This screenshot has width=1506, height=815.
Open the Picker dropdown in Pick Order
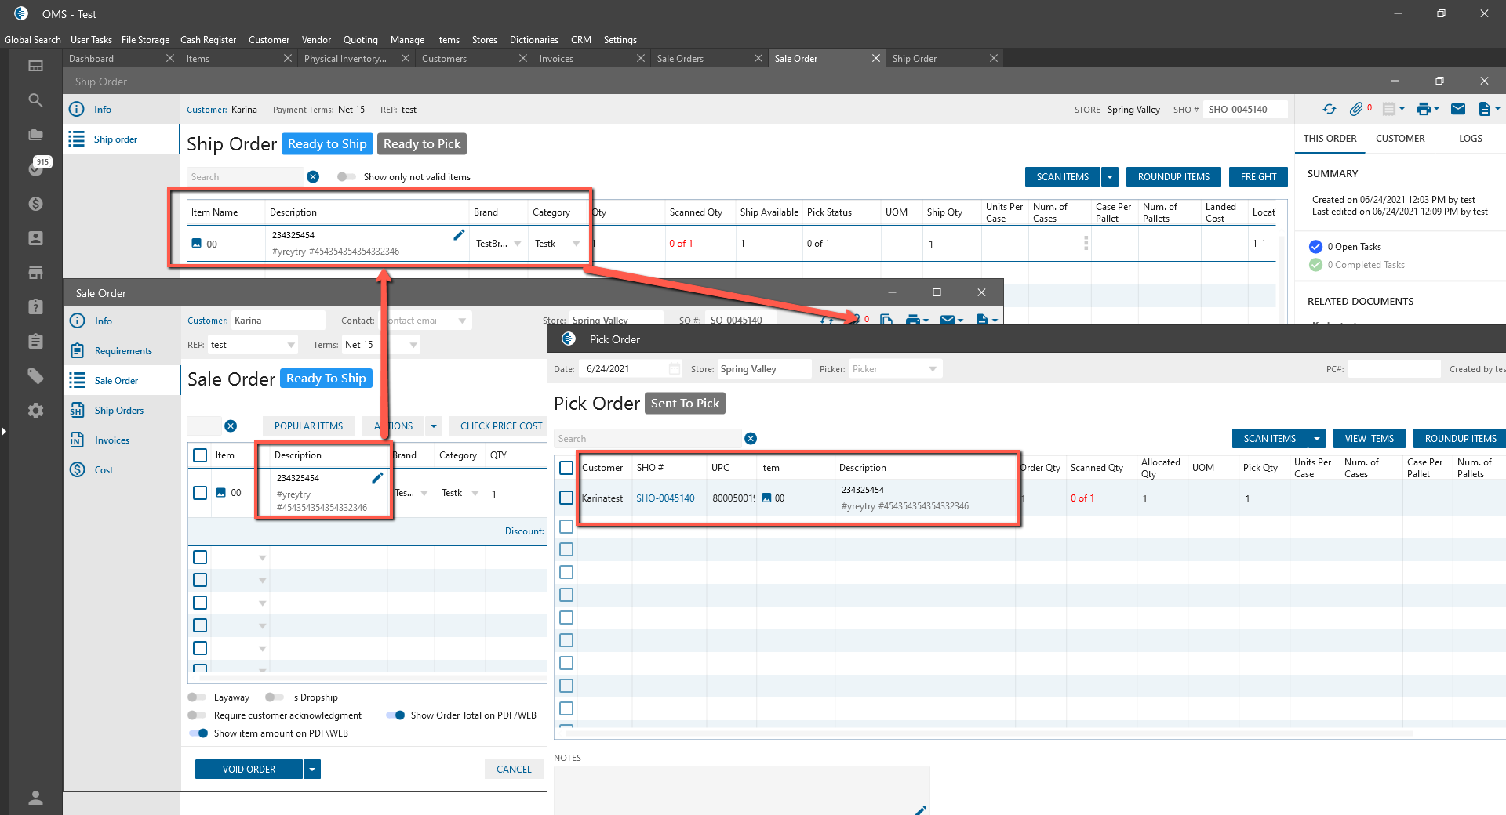pyautogui.click(x=932, y=369)
